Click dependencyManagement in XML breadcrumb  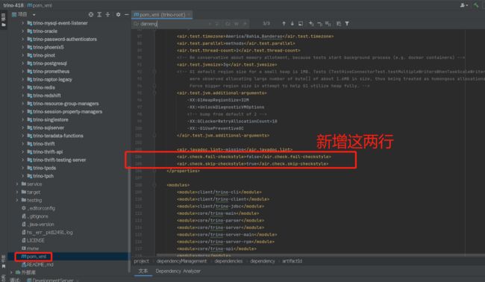point(181,261)
